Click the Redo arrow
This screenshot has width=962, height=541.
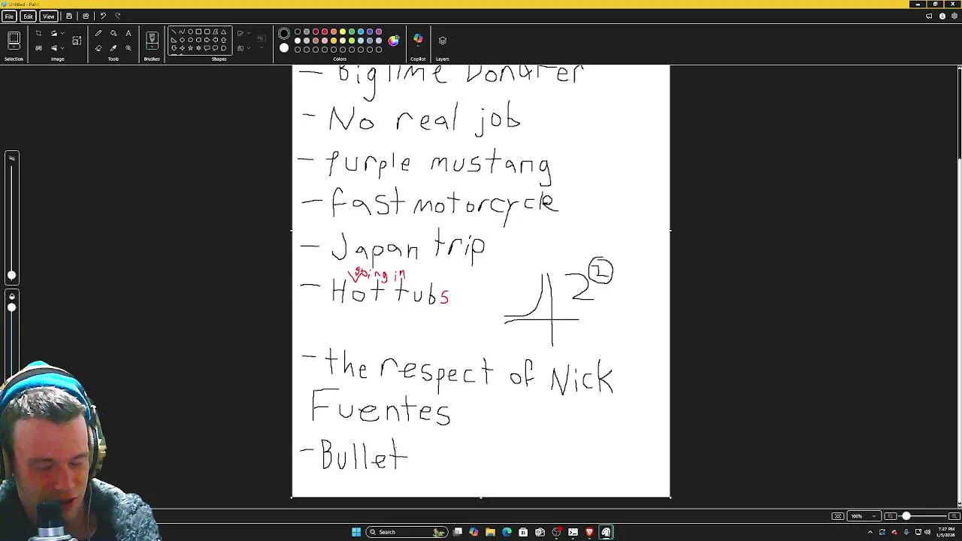(x=118, y=16)
